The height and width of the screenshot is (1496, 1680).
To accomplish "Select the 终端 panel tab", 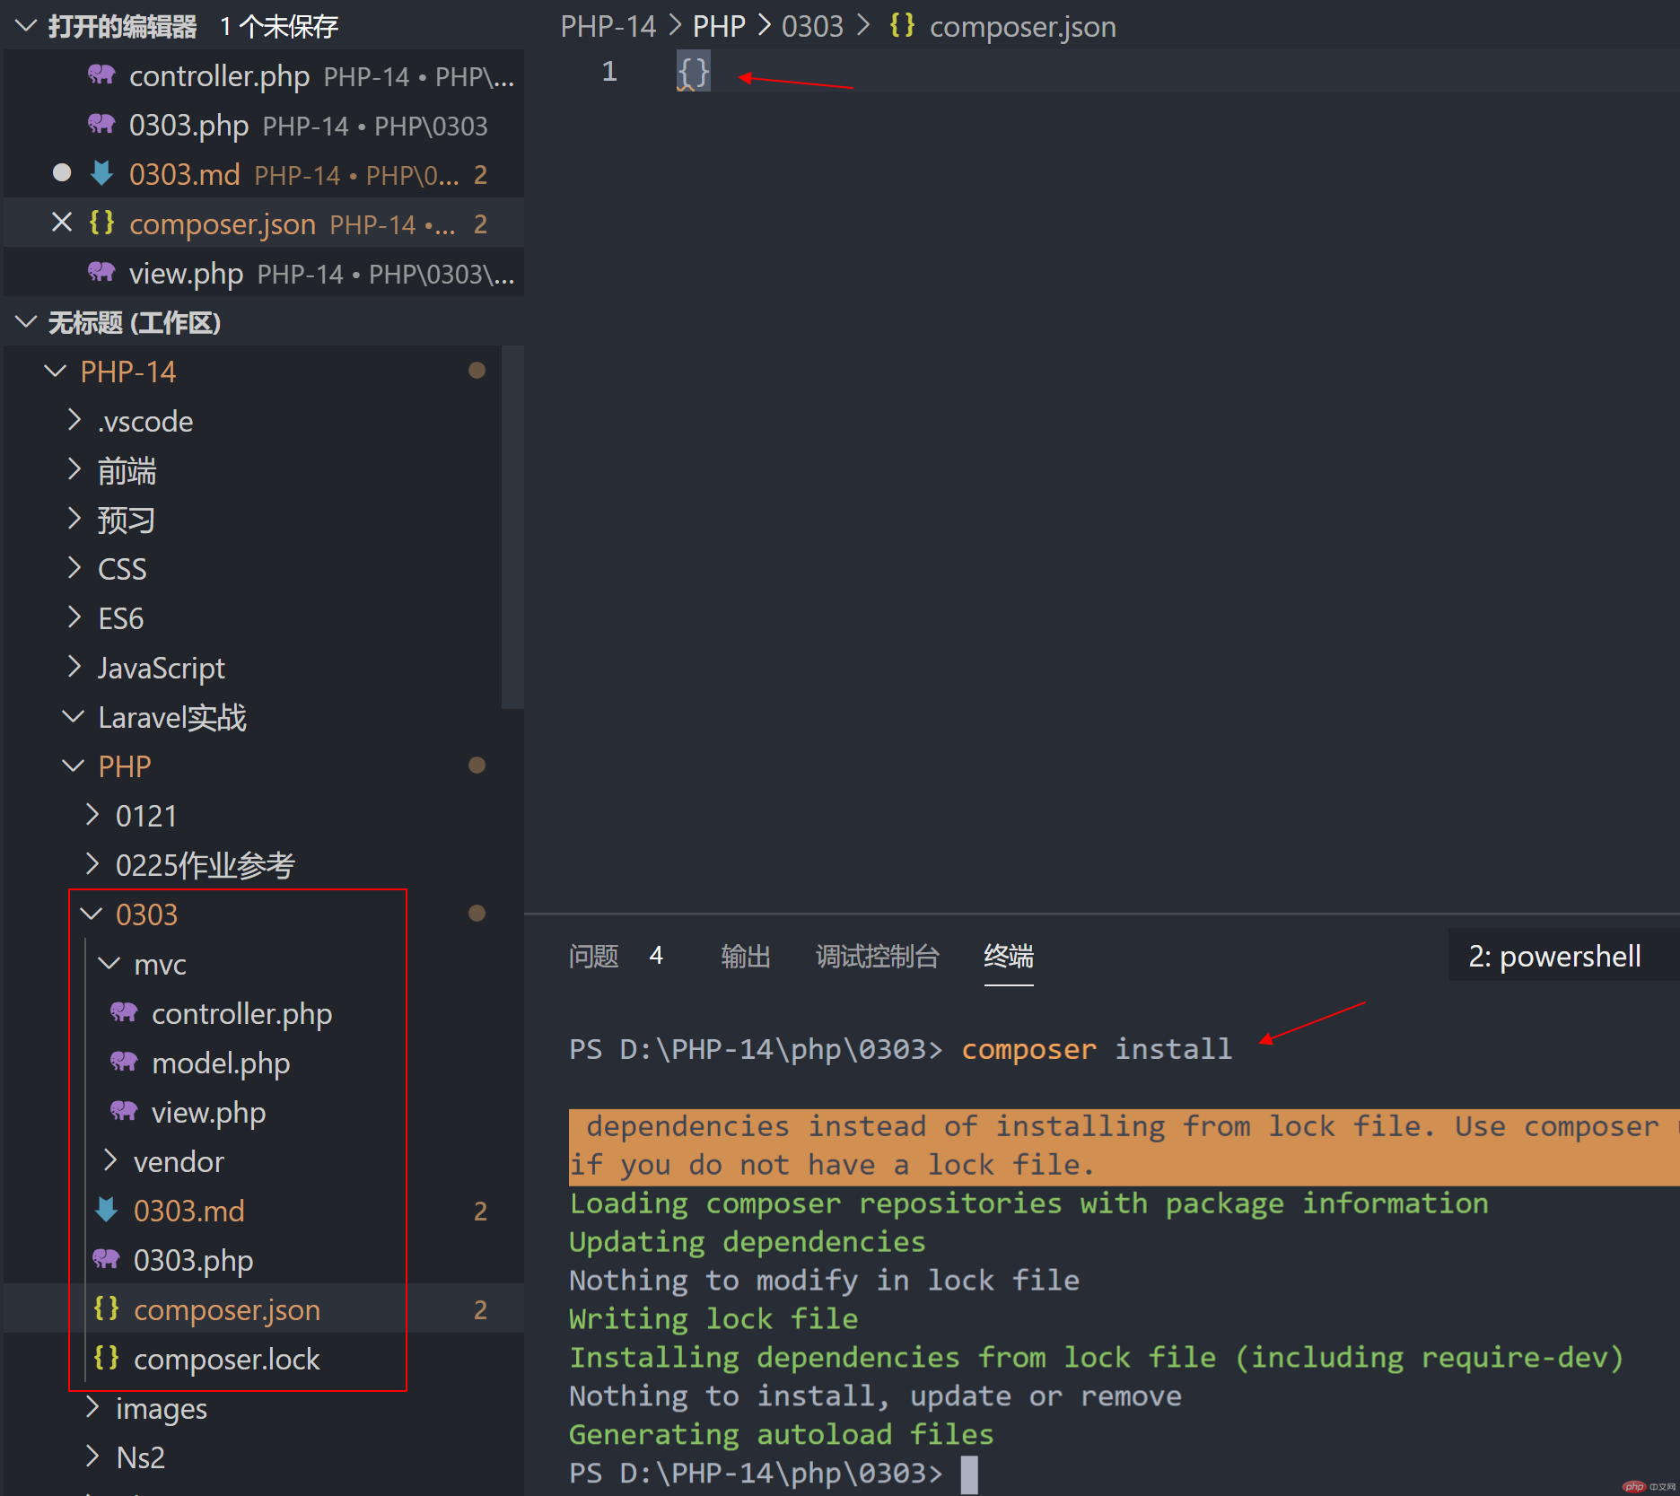I will 1009,956.
